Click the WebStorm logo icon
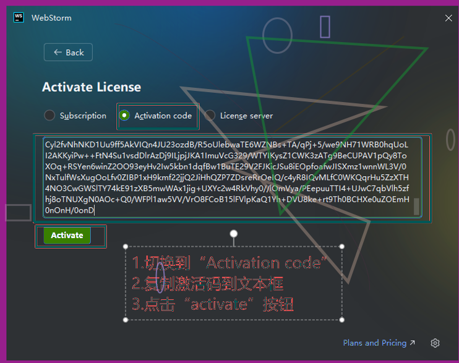 click(x=19, y=17)
